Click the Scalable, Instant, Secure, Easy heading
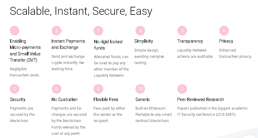 click(x=81, y=11)
